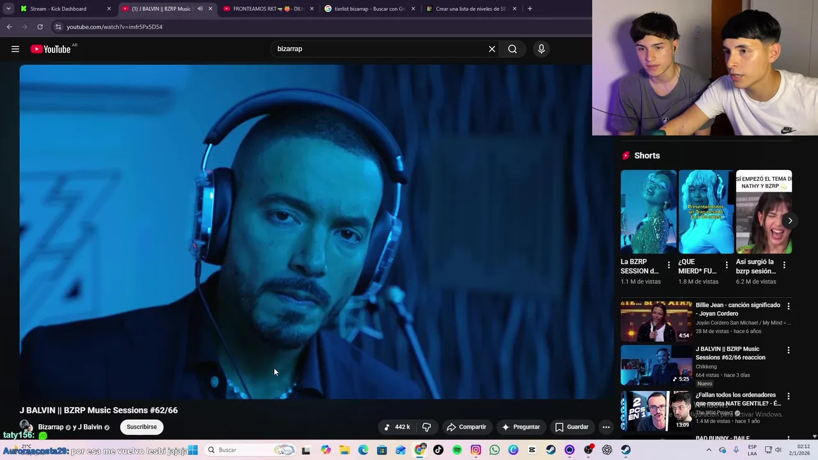
Task: Open File Explorer from the taskbar
Action: click(x=344, y=450)
